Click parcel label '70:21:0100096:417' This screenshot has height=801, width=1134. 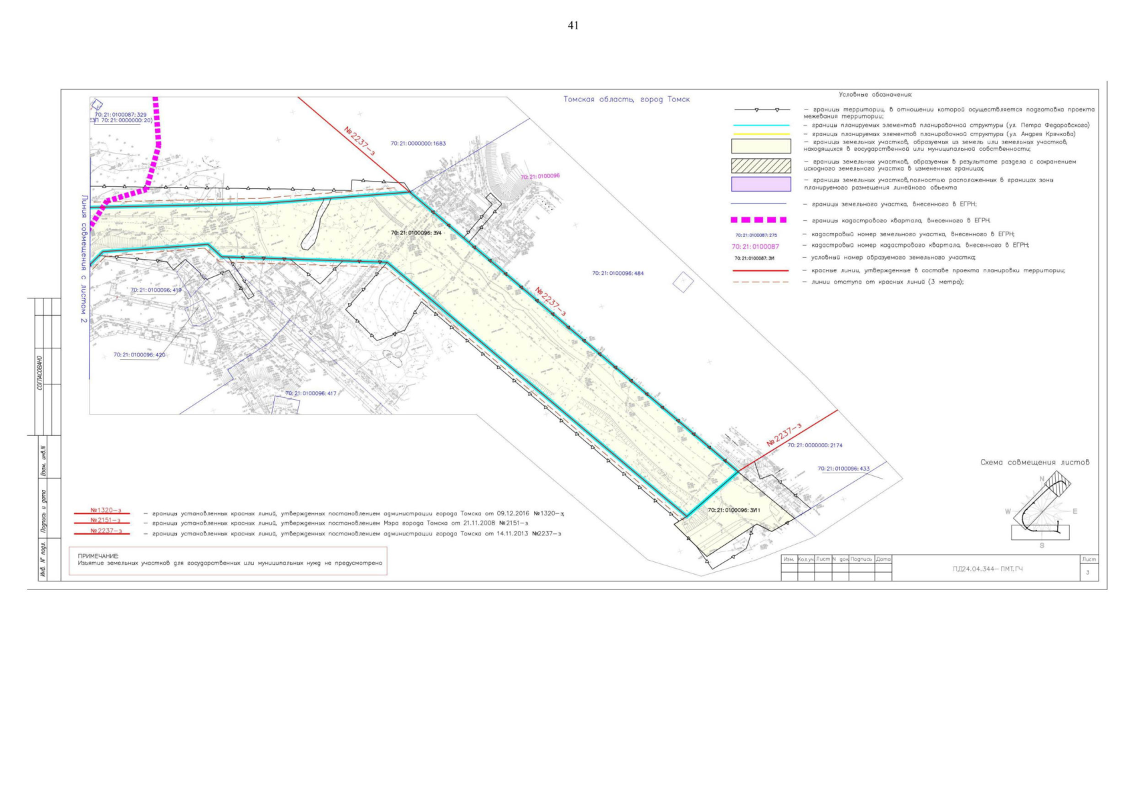point(311,393)
